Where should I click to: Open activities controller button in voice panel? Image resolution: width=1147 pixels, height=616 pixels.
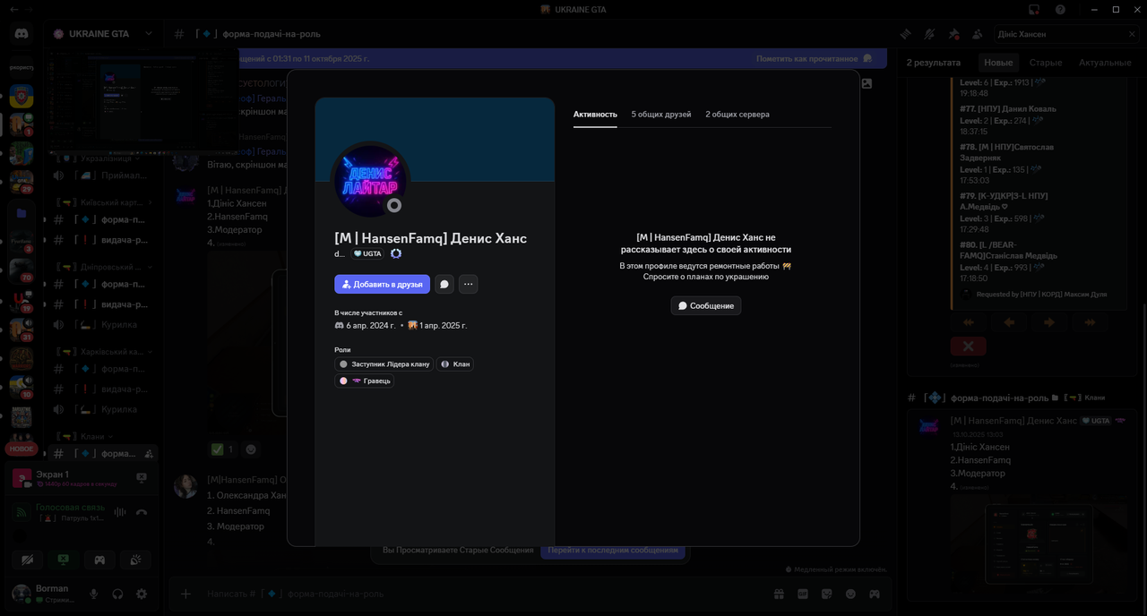click(99, 560)
